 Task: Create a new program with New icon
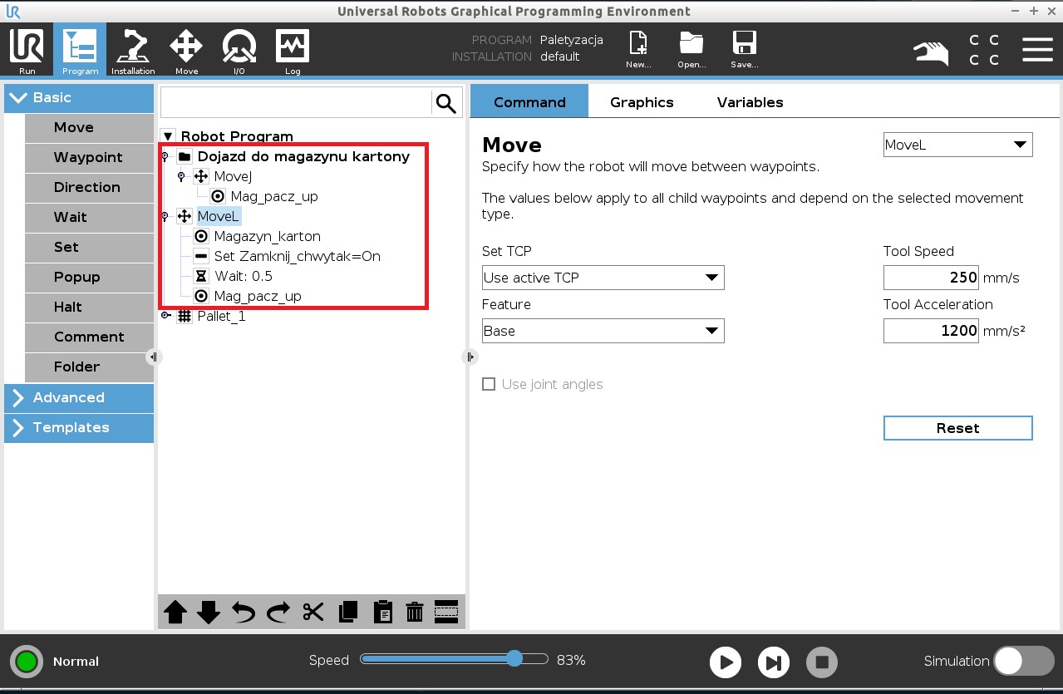[x=638, y=51]
